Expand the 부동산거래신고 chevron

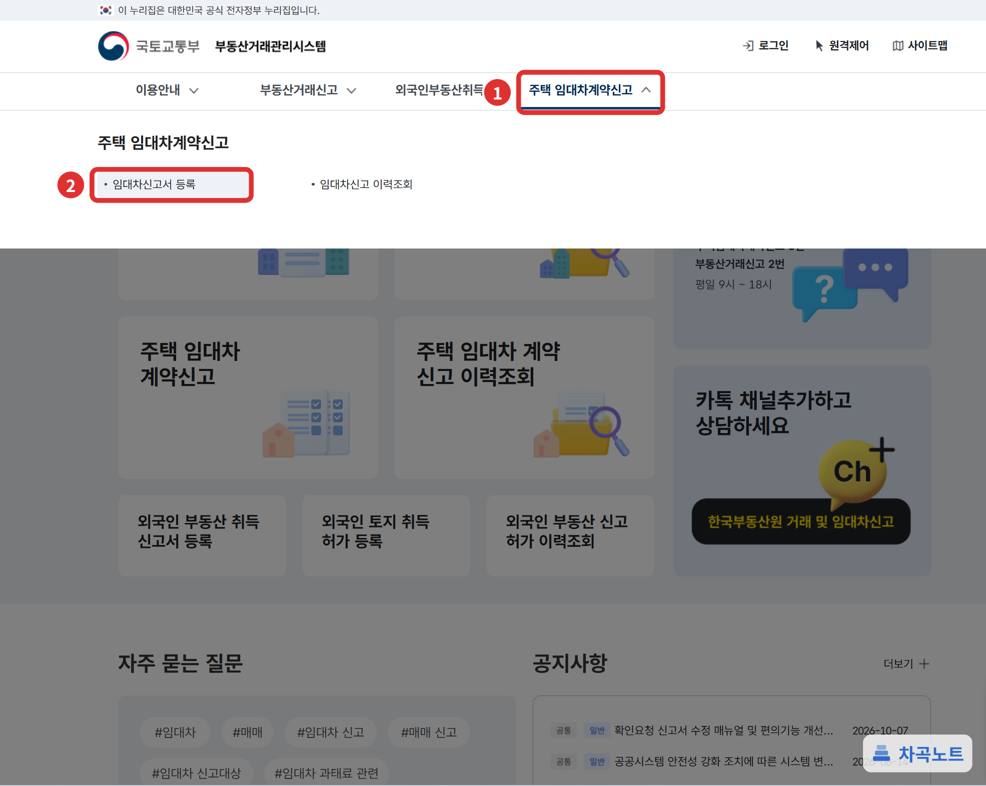352,90
